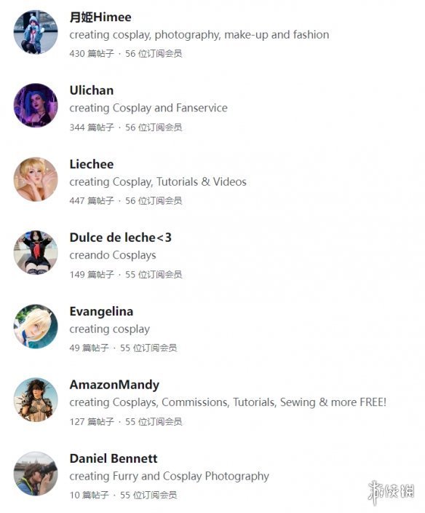Open Evangelina creator name
Screen dimensions: 425x513
101,311
